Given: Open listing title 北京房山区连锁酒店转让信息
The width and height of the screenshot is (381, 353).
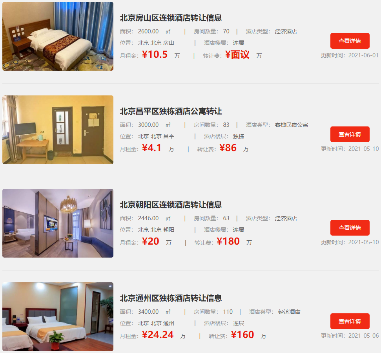Looking at the screenshot, I should pyautogui.click(x=171, y=18).
